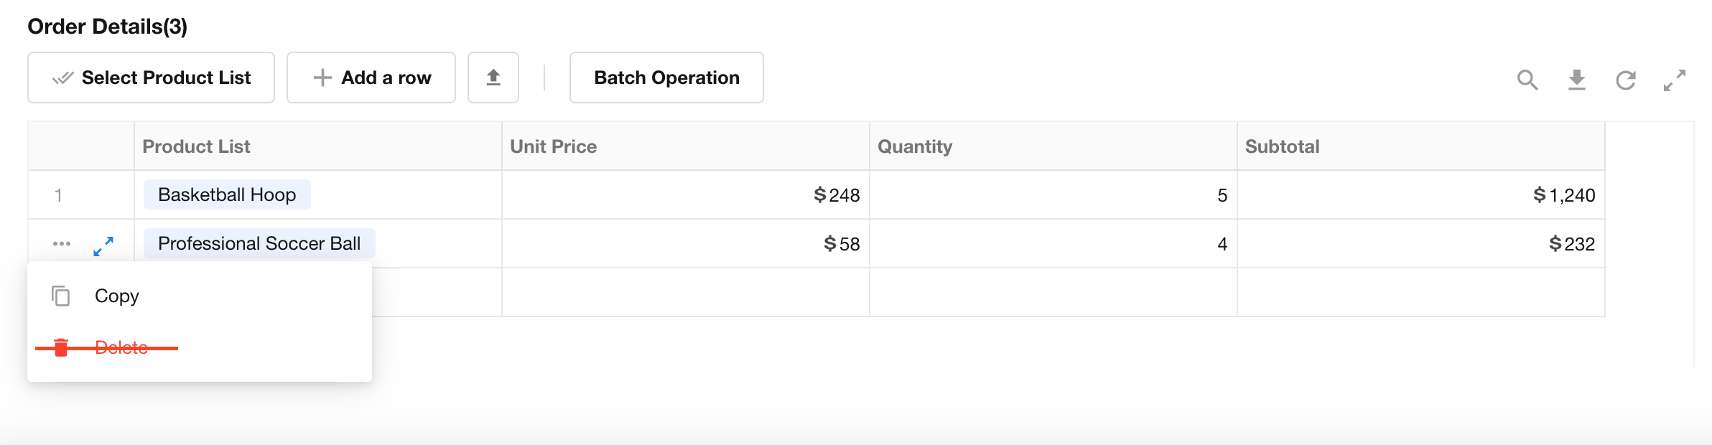Click the Select Product List button

(x=152, y=78)
